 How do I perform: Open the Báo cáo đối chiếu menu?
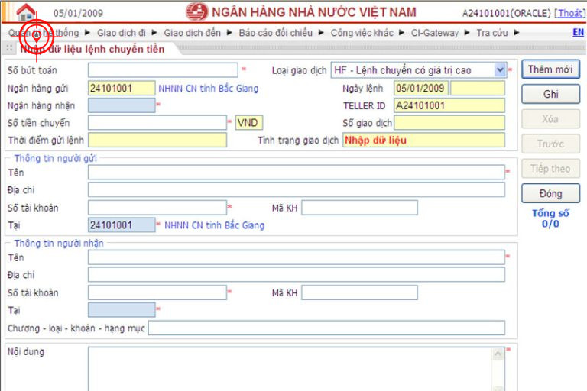tap(276, 33)
